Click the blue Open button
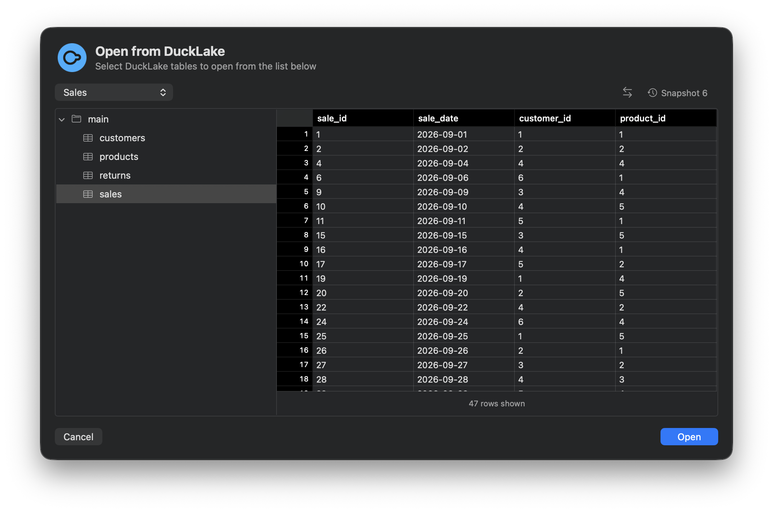The height and width of the screenshot is (513, 773). pos(689,437)
